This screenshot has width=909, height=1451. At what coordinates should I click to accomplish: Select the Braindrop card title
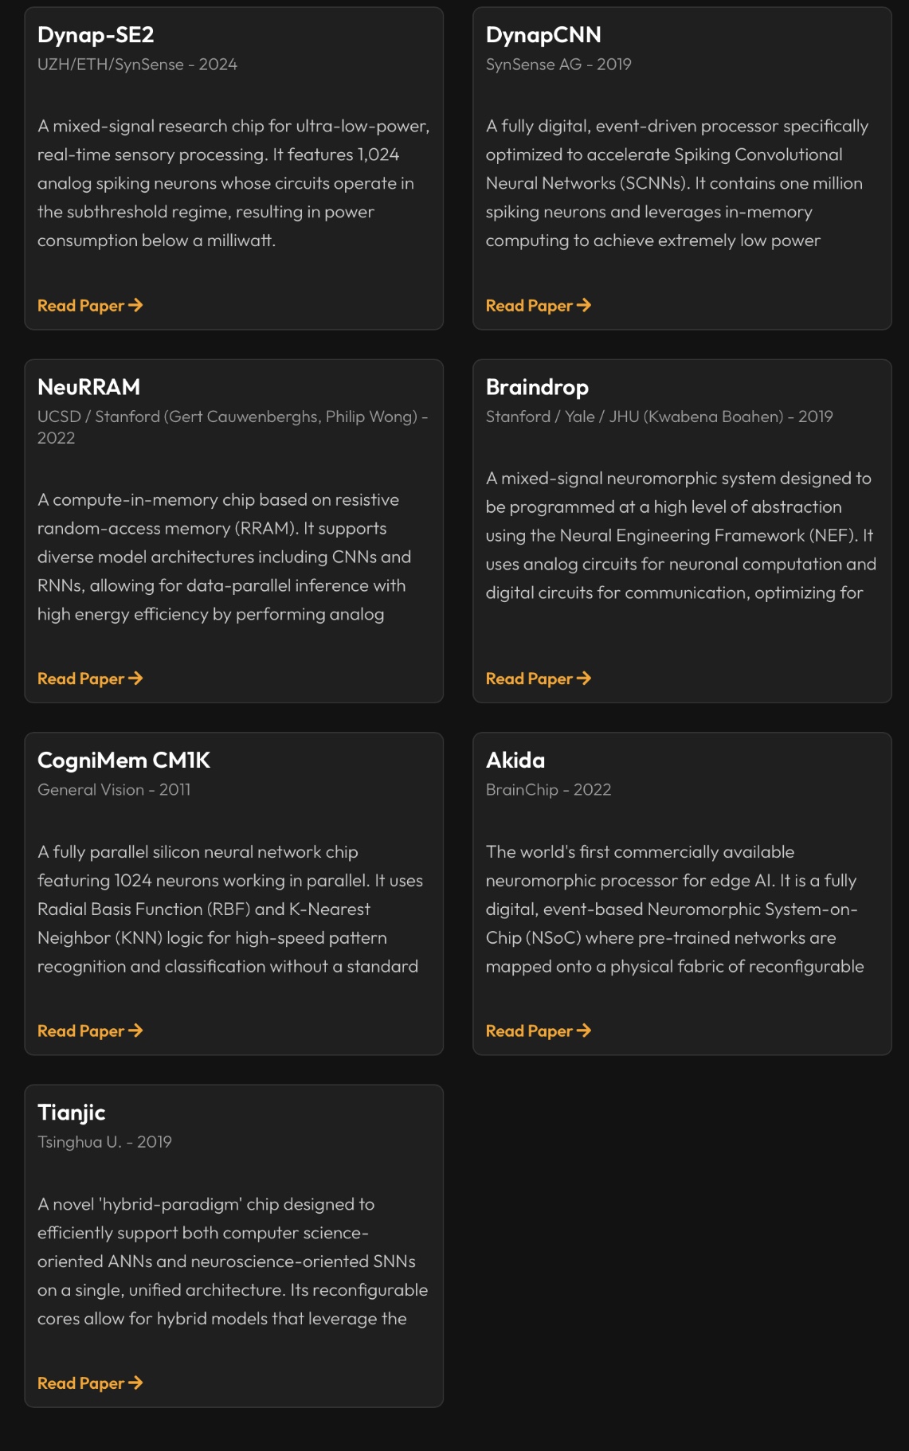pos(537,387)
